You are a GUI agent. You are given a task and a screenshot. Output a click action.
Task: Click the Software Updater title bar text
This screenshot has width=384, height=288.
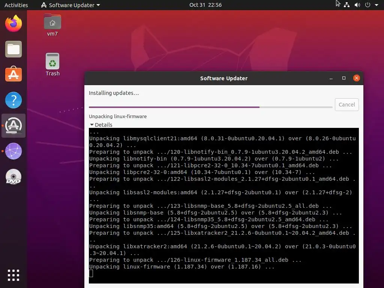224,78
